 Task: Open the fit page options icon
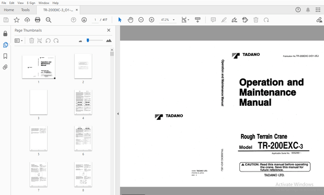pos(185,20)
